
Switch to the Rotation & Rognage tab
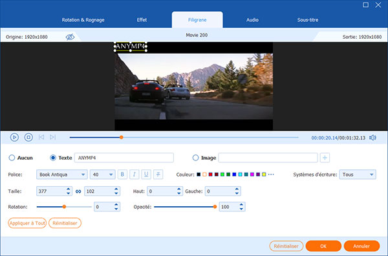pyautogui.click(x=83, y=20)
